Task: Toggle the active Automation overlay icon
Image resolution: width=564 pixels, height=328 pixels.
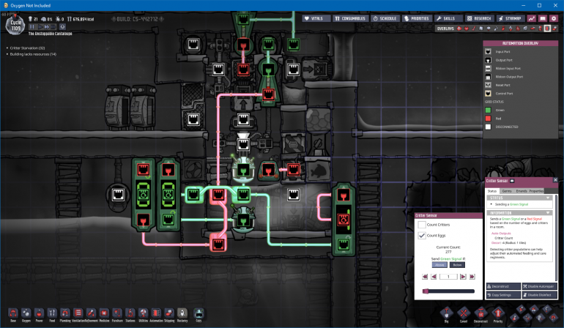Action: click(547, 29)
